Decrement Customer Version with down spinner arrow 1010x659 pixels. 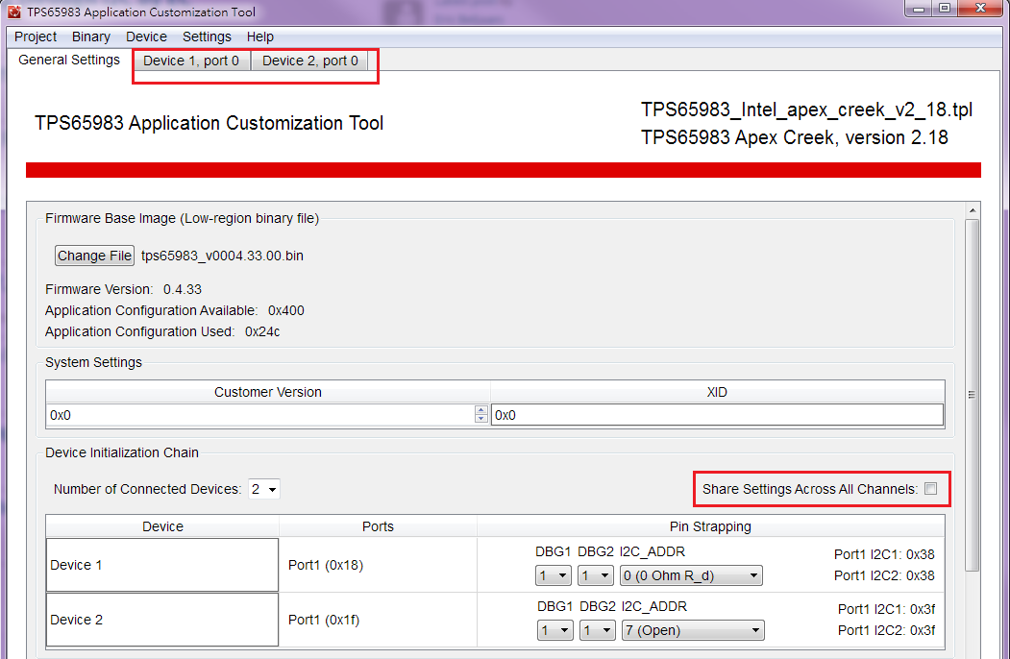[x=481, y=419]
